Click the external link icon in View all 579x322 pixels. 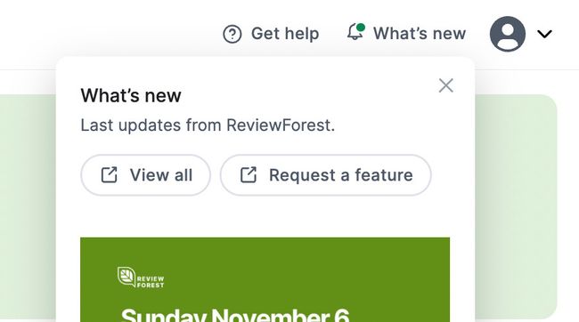tap(110, 175)
